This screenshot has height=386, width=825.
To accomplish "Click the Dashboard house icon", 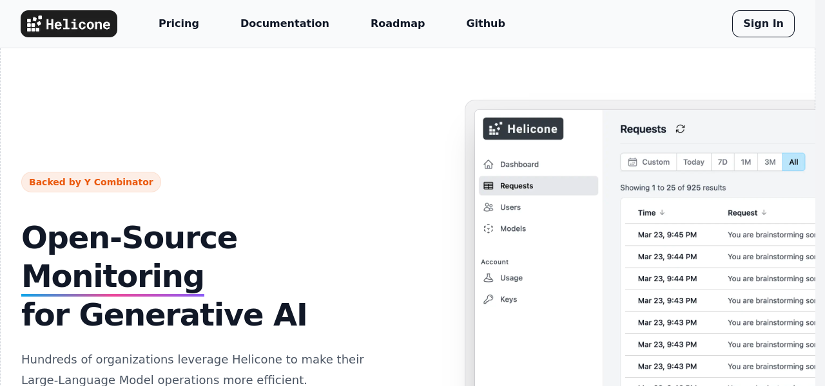I will tap(489, 164).
